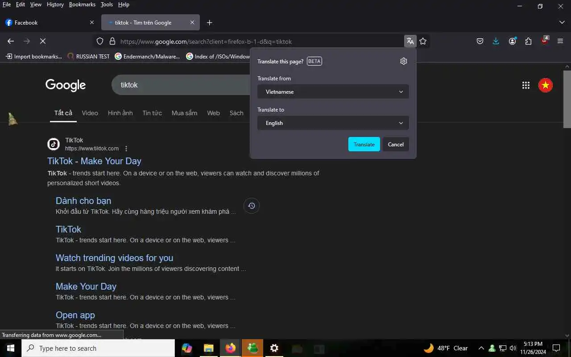Click the Google account avatar with star
The image size is (571, 357).
click(546, 85)
